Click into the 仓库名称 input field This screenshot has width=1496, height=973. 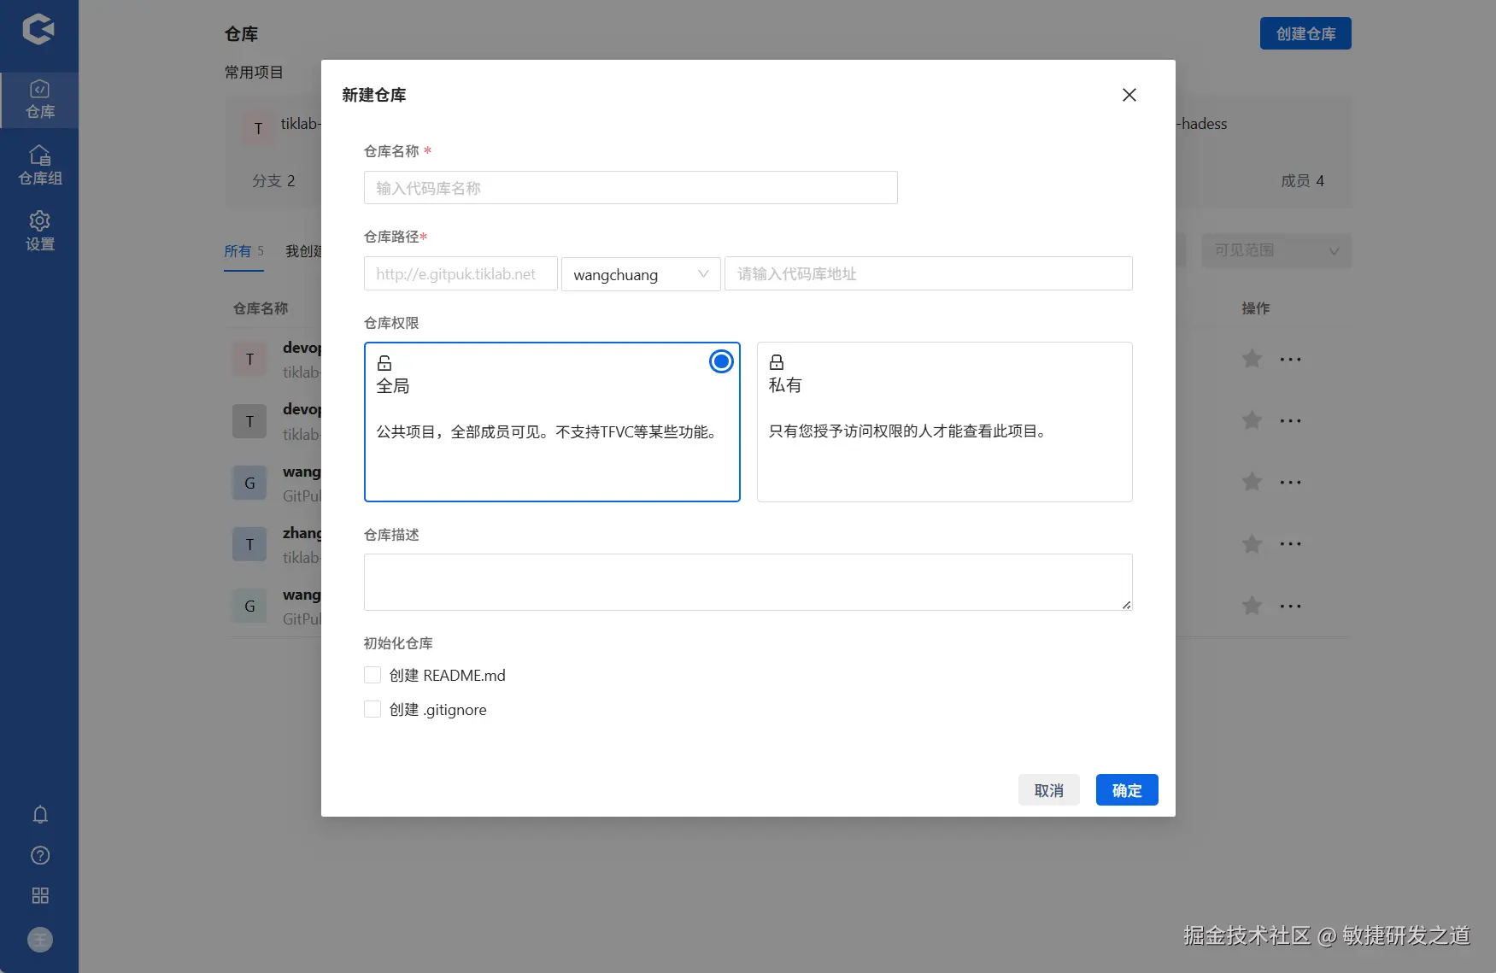[630, 187]
